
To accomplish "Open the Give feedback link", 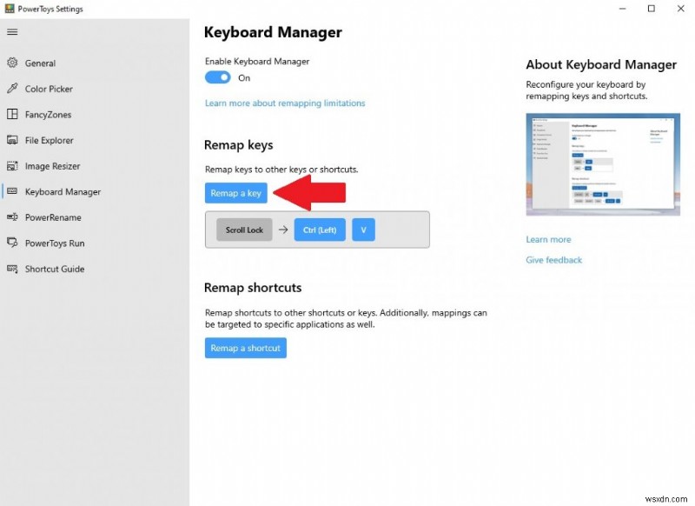I will (x=553, y=259).
